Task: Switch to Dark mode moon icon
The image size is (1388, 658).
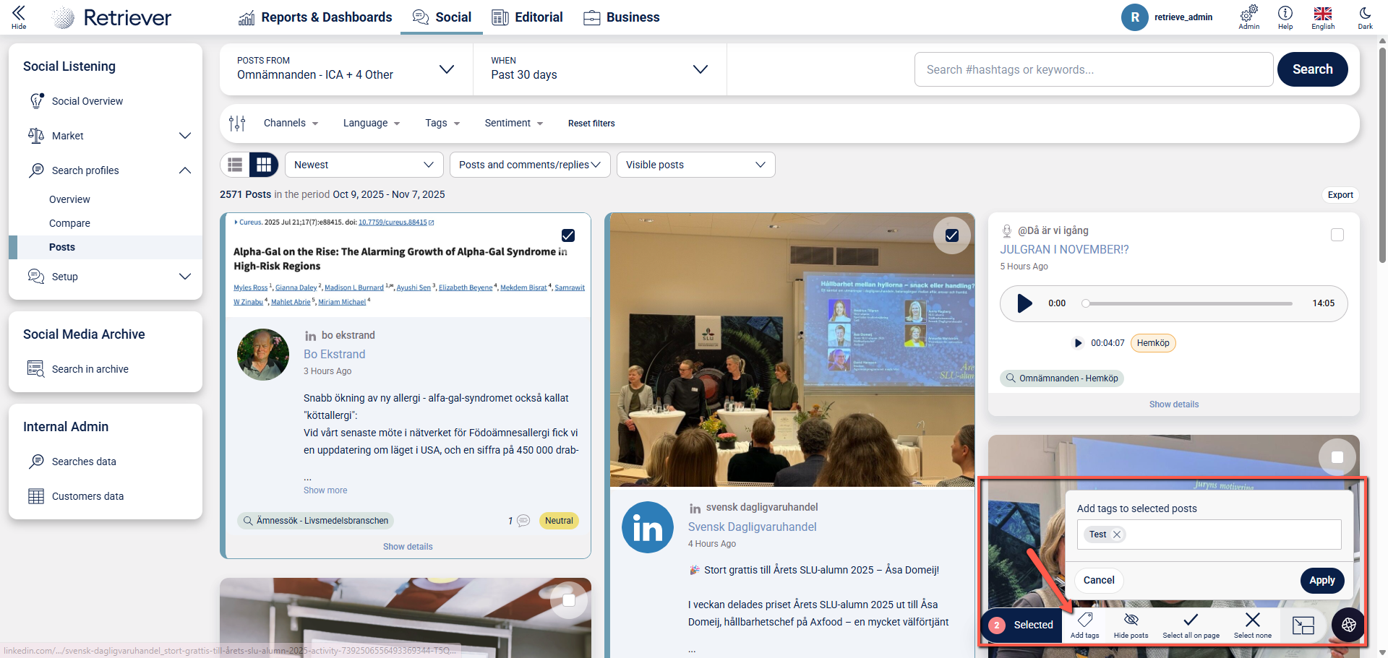Action: coord(1365,17)
